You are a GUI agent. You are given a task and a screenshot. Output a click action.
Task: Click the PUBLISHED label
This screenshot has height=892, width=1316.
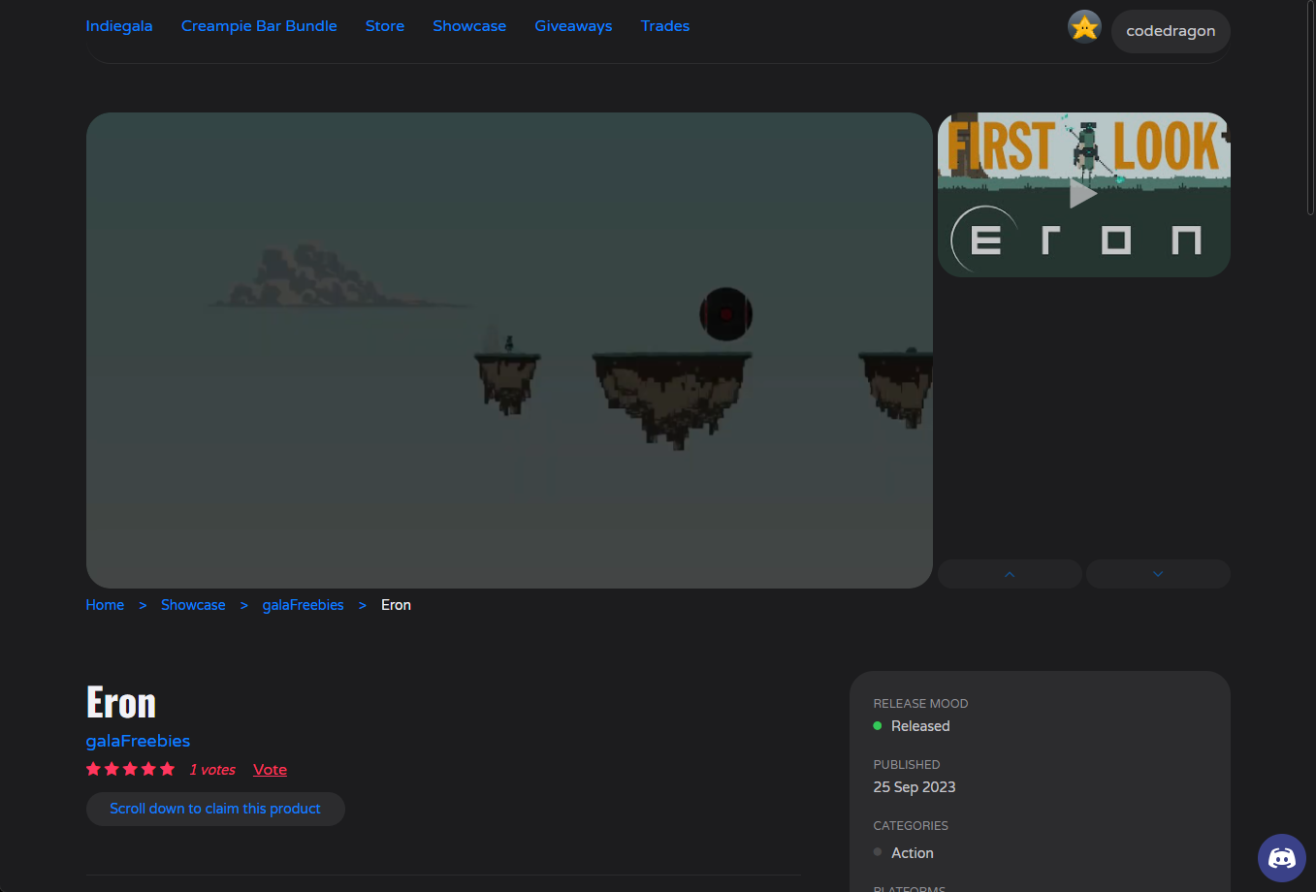(907, 765)
